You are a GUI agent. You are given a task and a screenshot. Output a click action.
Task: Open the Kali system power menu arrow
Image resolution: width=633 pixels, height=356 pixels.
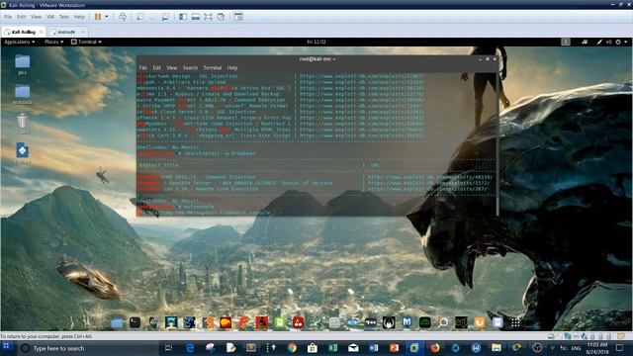coord(626,42)
